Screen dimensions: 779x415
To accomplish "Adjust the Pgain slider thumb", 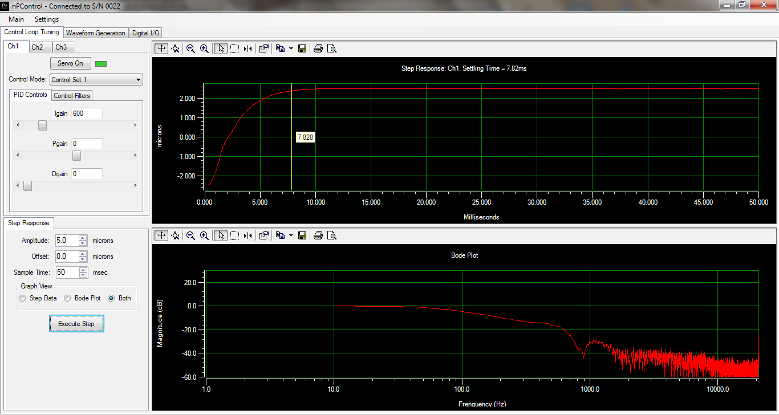I will (x=76, y=156).
